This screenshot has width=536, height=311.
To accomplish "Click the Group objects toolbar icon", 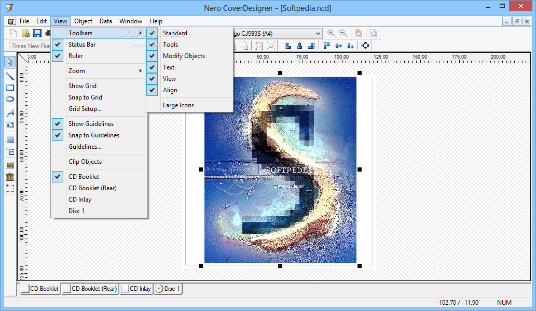I will 259,46.
